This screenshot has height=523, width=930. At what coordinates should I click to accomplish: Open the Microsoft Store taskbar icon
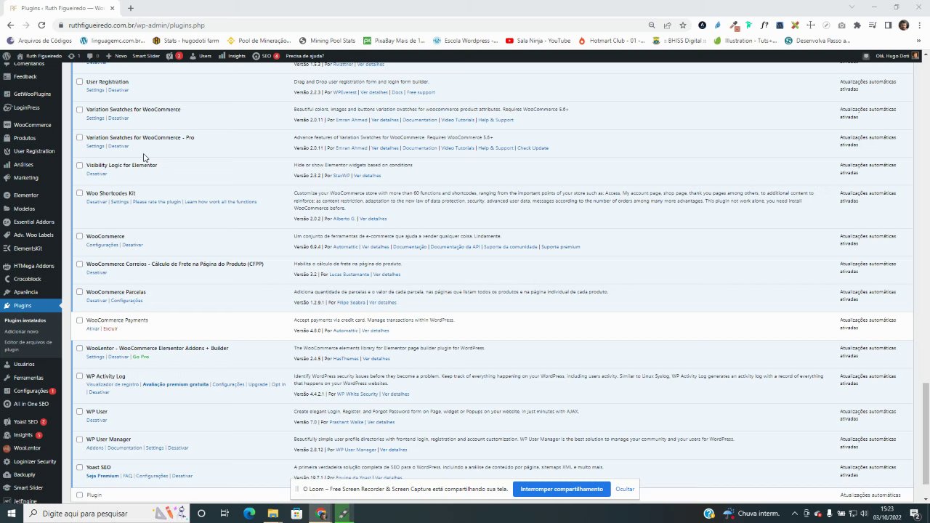pos(296,514)
